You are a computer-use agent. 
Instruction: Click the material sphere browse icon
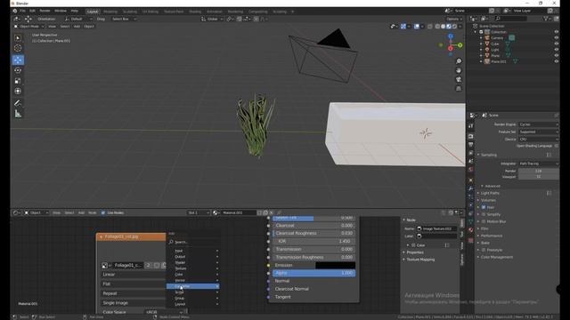216,212
